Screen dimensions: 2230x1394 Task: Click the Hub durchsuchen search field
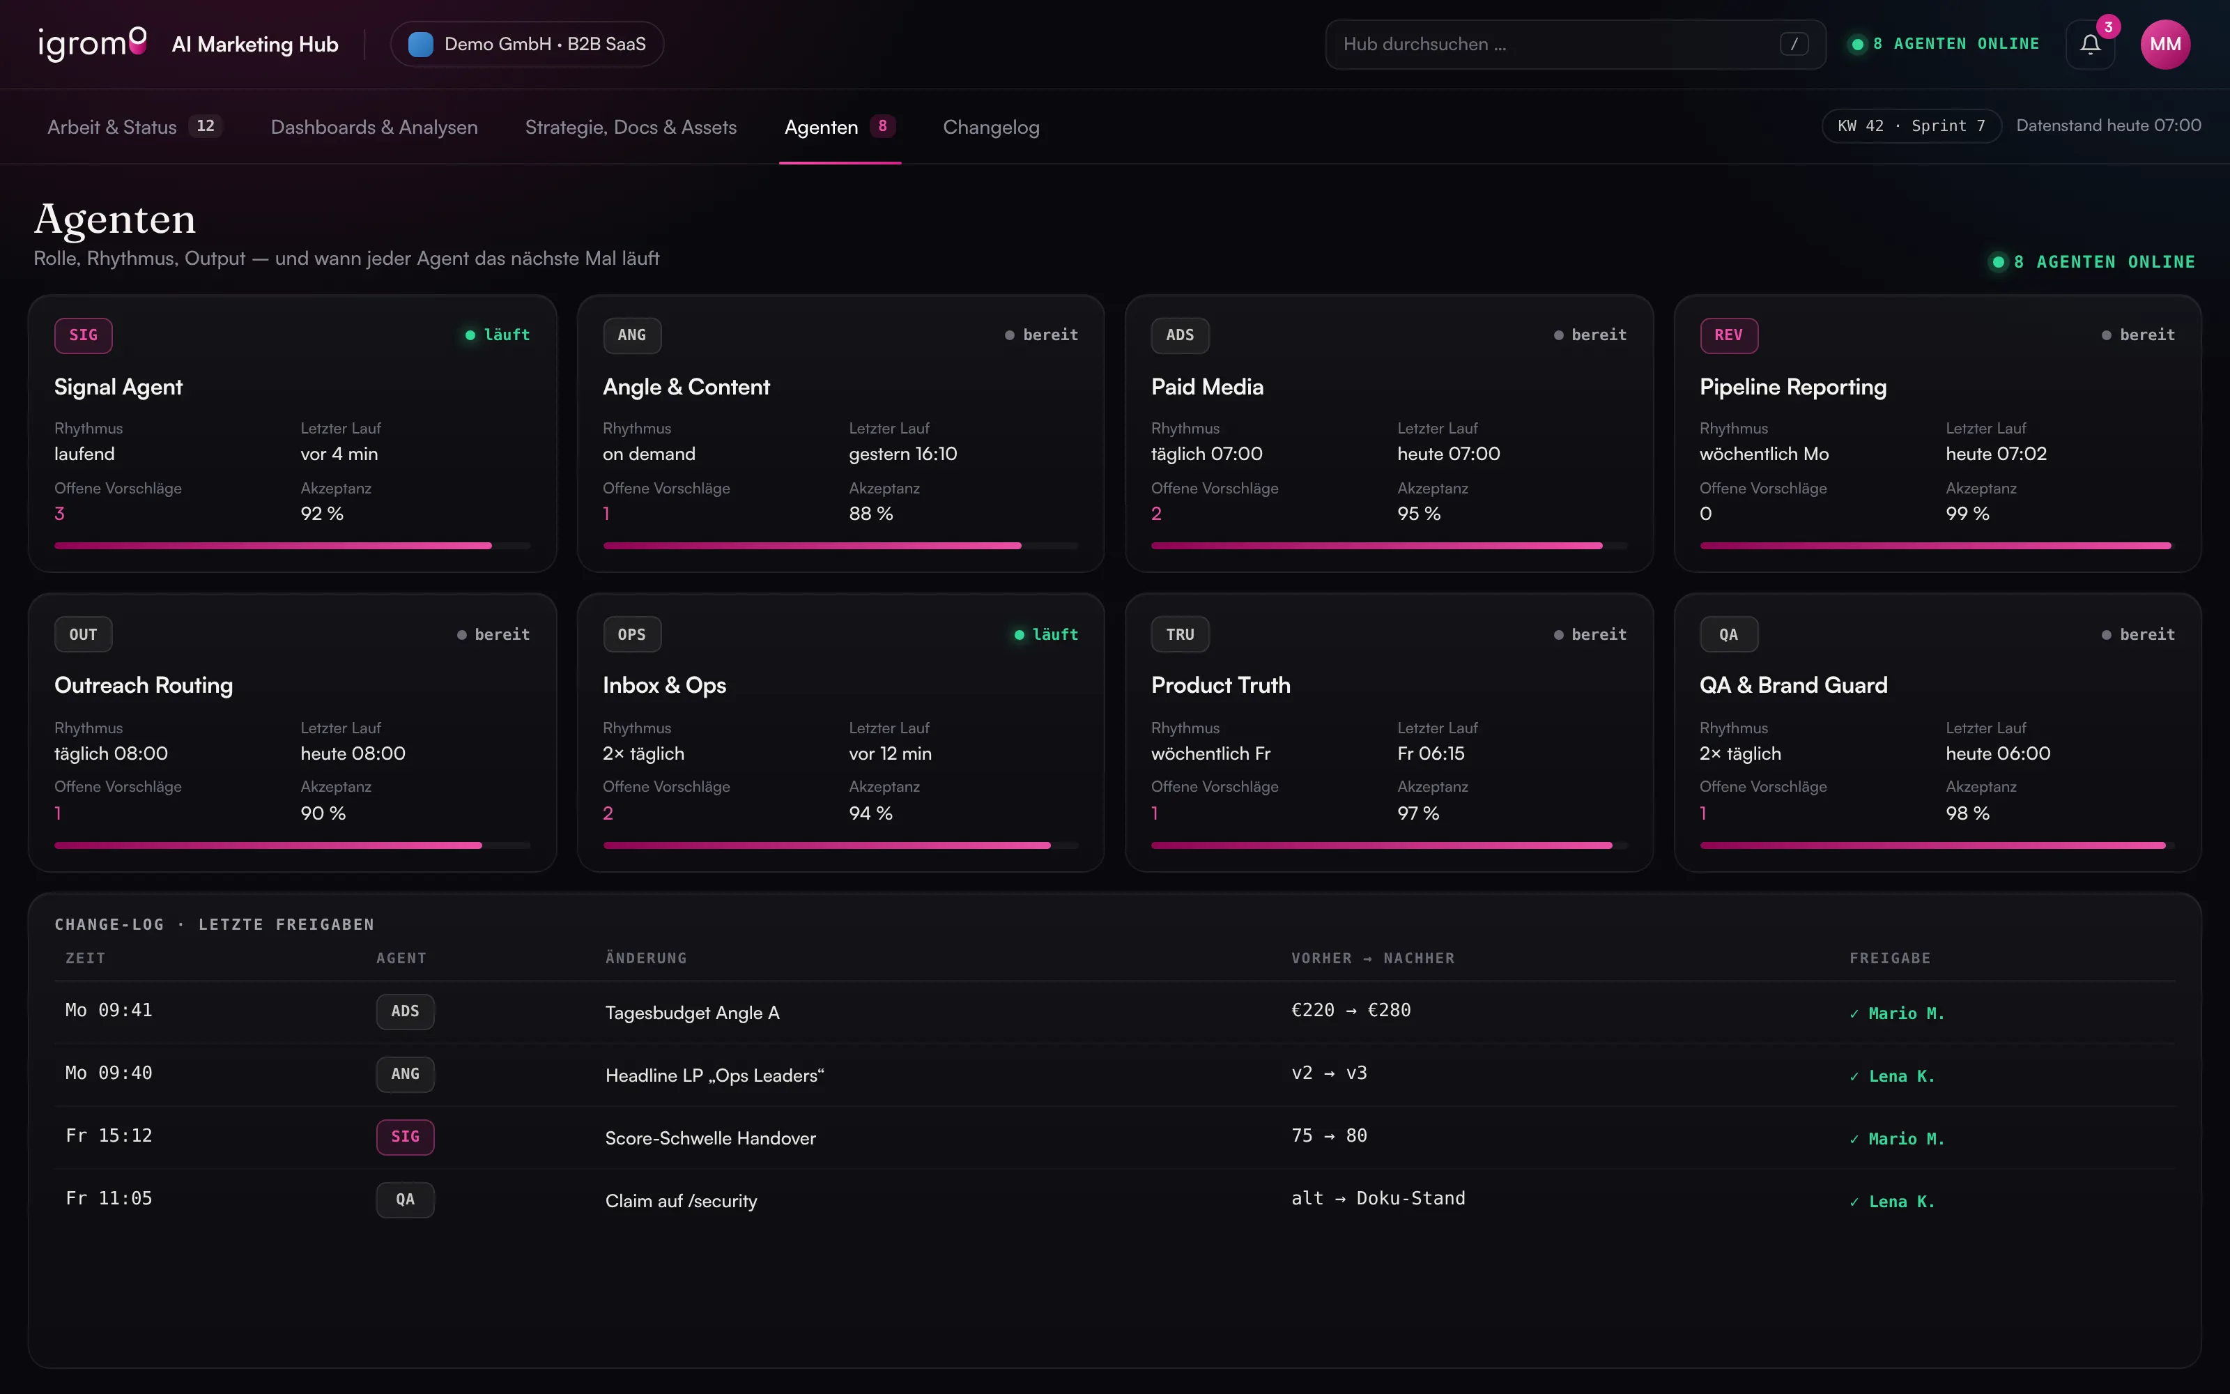pyautogui.click(x=1575, y=44)
